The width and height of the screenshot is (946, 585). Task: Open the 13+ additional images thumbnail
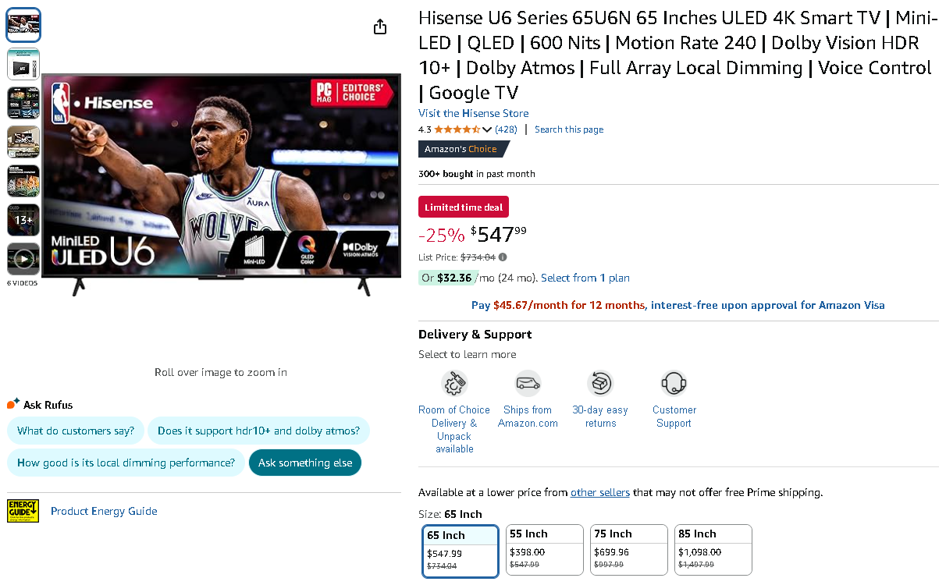[23, 220]
